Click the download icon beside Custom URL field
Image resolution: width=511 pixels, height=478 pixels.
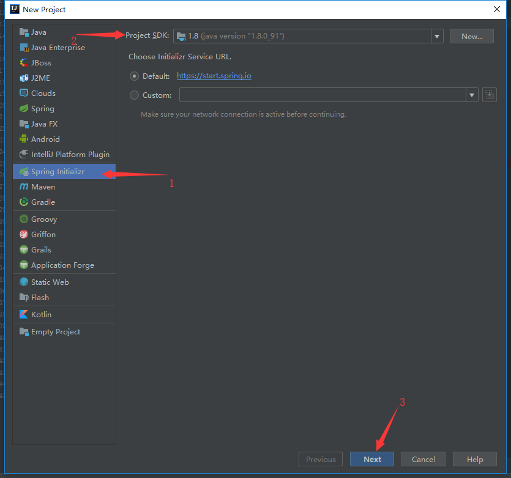click(489, 95)
